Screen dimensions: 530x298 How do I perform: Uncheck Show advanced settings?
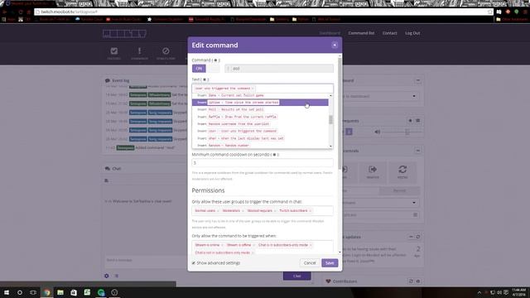[x=194, y=263]
